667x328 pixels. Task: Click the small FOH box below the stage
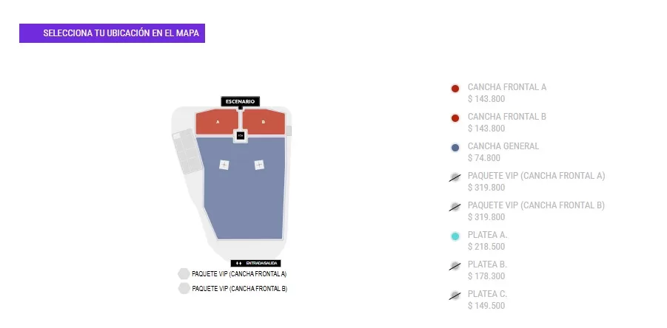point(240,136)
